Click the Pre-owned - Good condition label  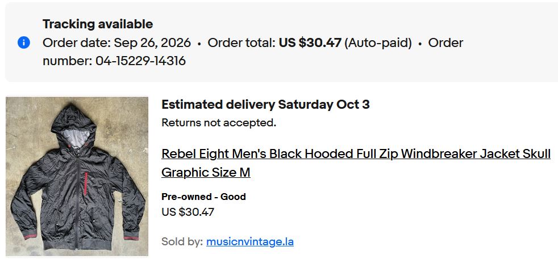203,197
